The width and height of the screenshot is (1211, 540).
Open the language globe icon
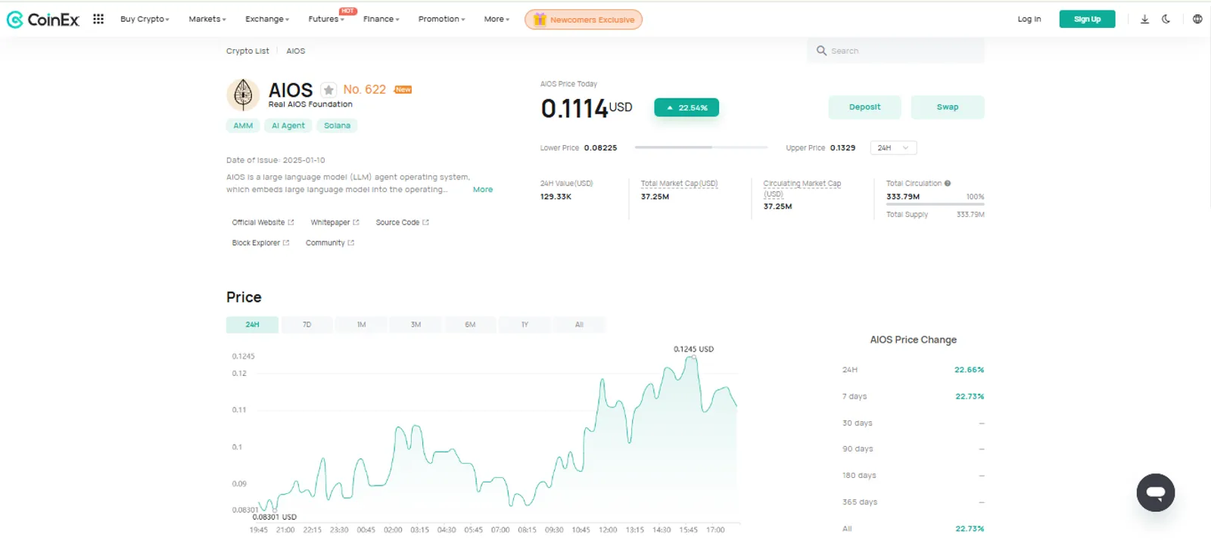pos(1197,19)
